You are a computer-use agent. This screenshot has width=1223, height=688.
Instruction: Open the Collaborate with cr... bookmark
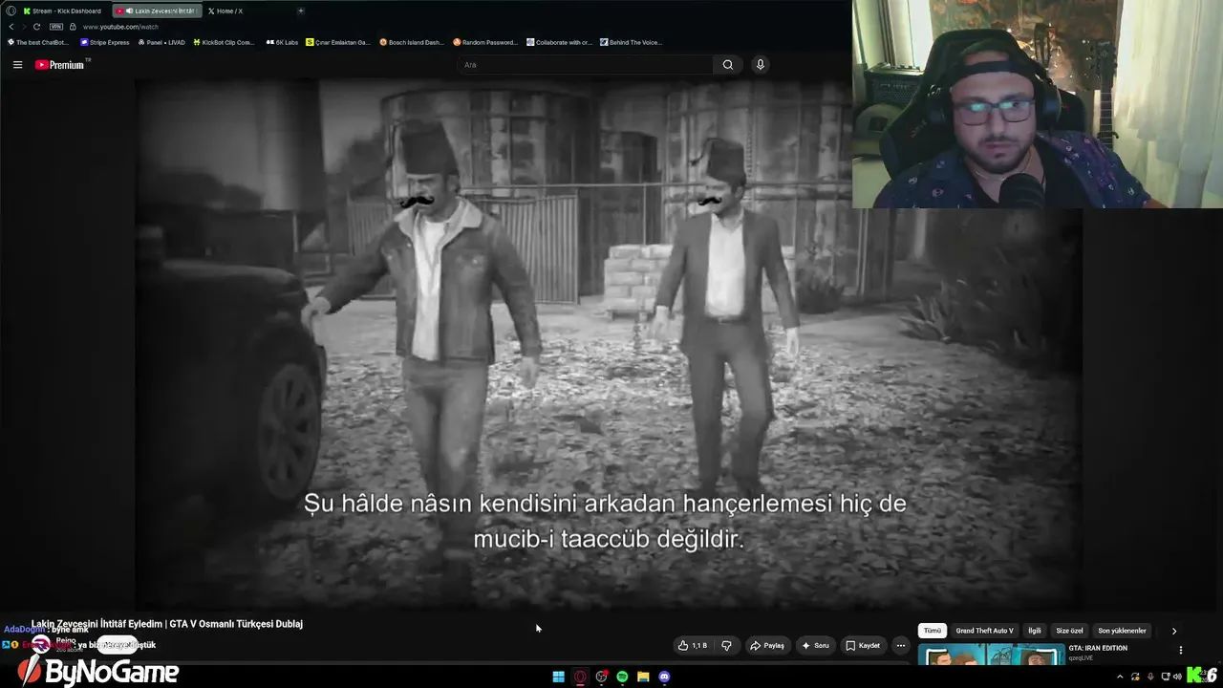(x=560, y=42)
